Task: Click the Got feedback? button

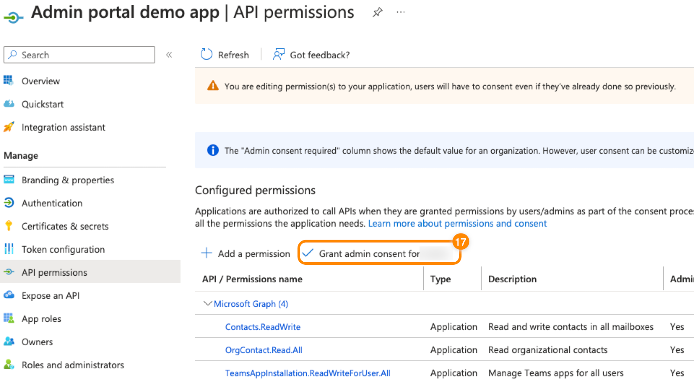Action: pos(311,55)
